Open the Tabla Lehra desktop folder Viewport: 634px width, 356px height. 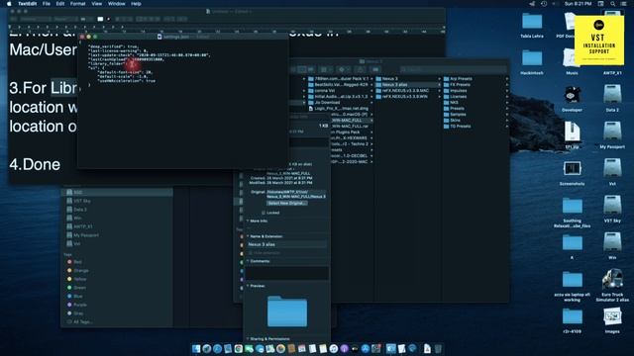click(x=532, y=22)
